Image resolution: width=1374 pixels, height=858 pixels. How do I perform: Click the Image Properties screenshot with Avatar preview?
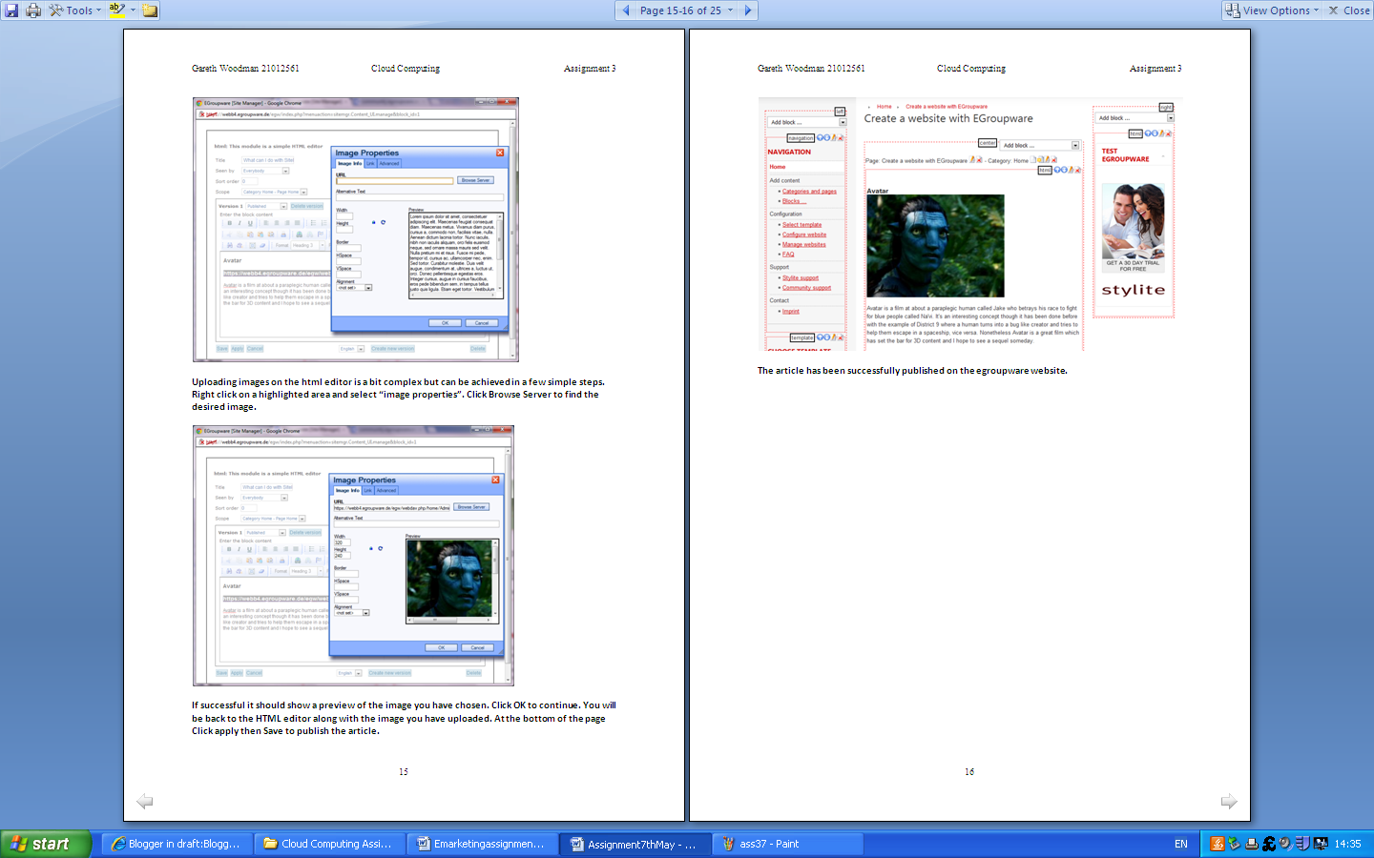pos(353,556)
